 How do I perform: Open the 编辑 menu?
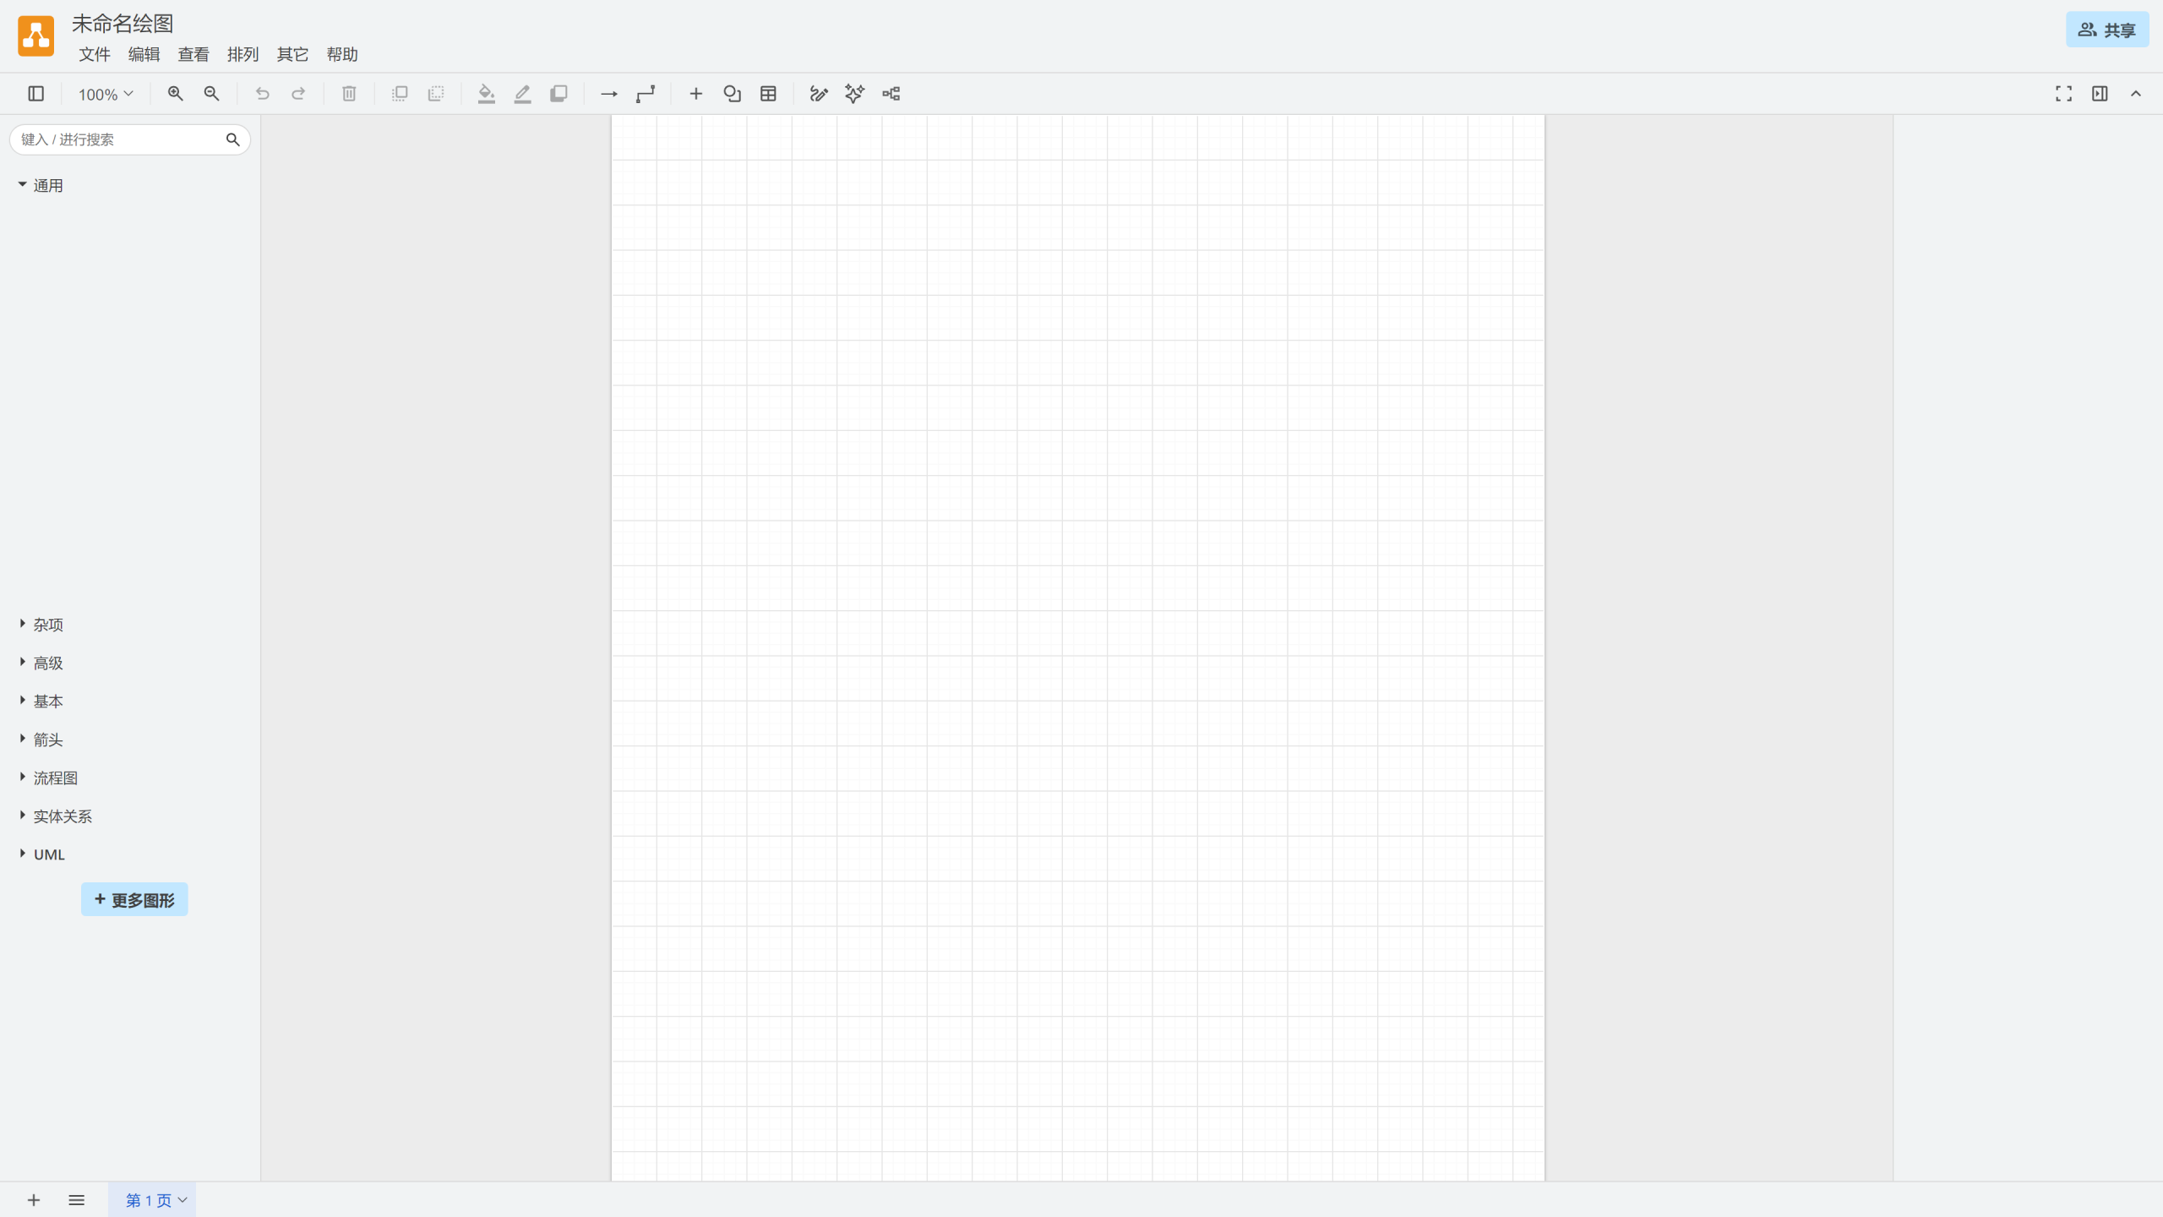click(144, 54)
